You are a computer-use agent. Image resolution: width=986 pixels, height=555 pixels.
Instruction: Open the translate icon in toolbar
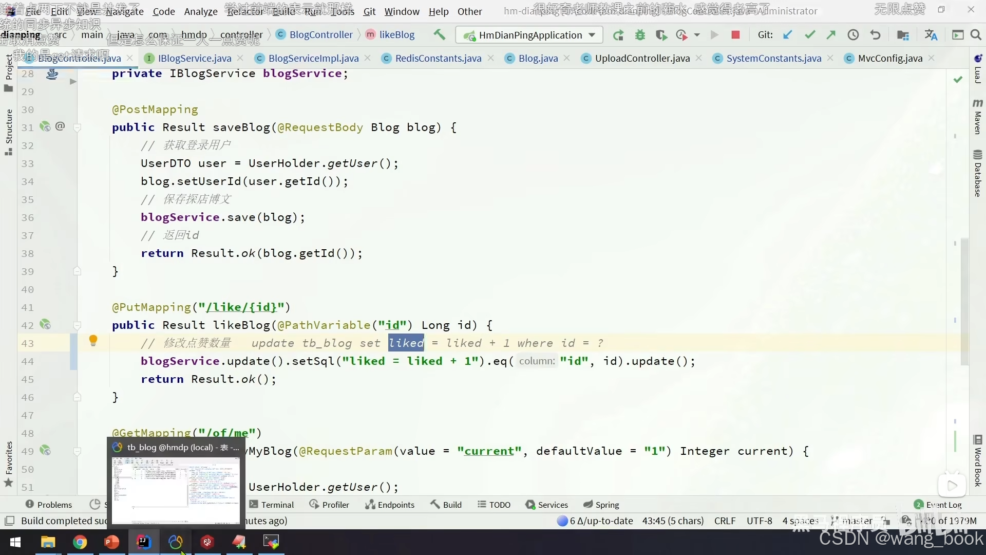tap(931, 35)
